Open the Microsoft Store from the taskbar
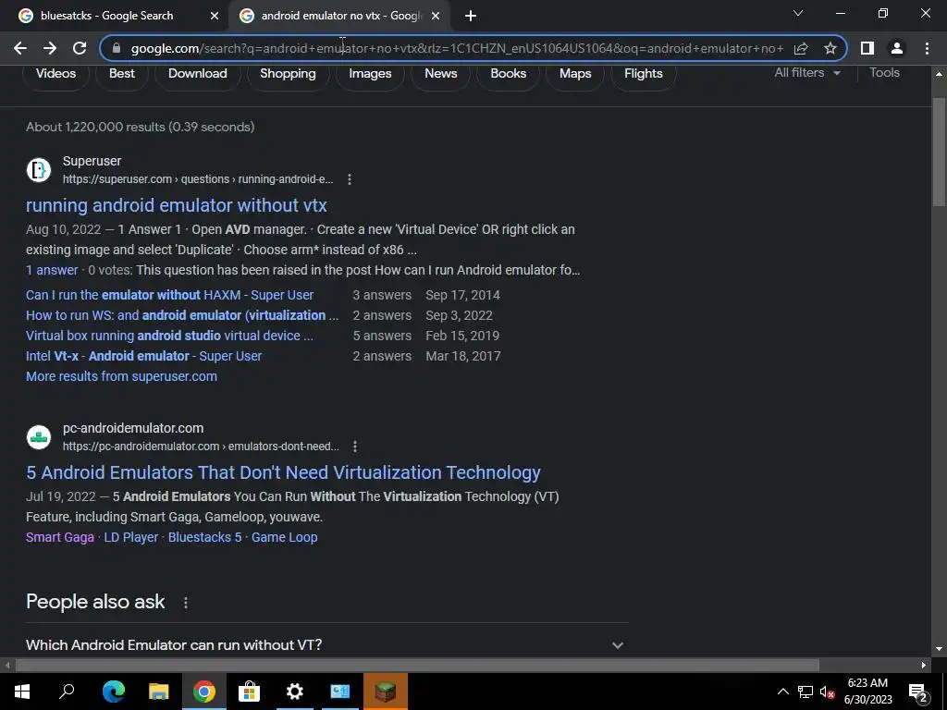This screenshot has height=710, width=947. tap(249, 692)
